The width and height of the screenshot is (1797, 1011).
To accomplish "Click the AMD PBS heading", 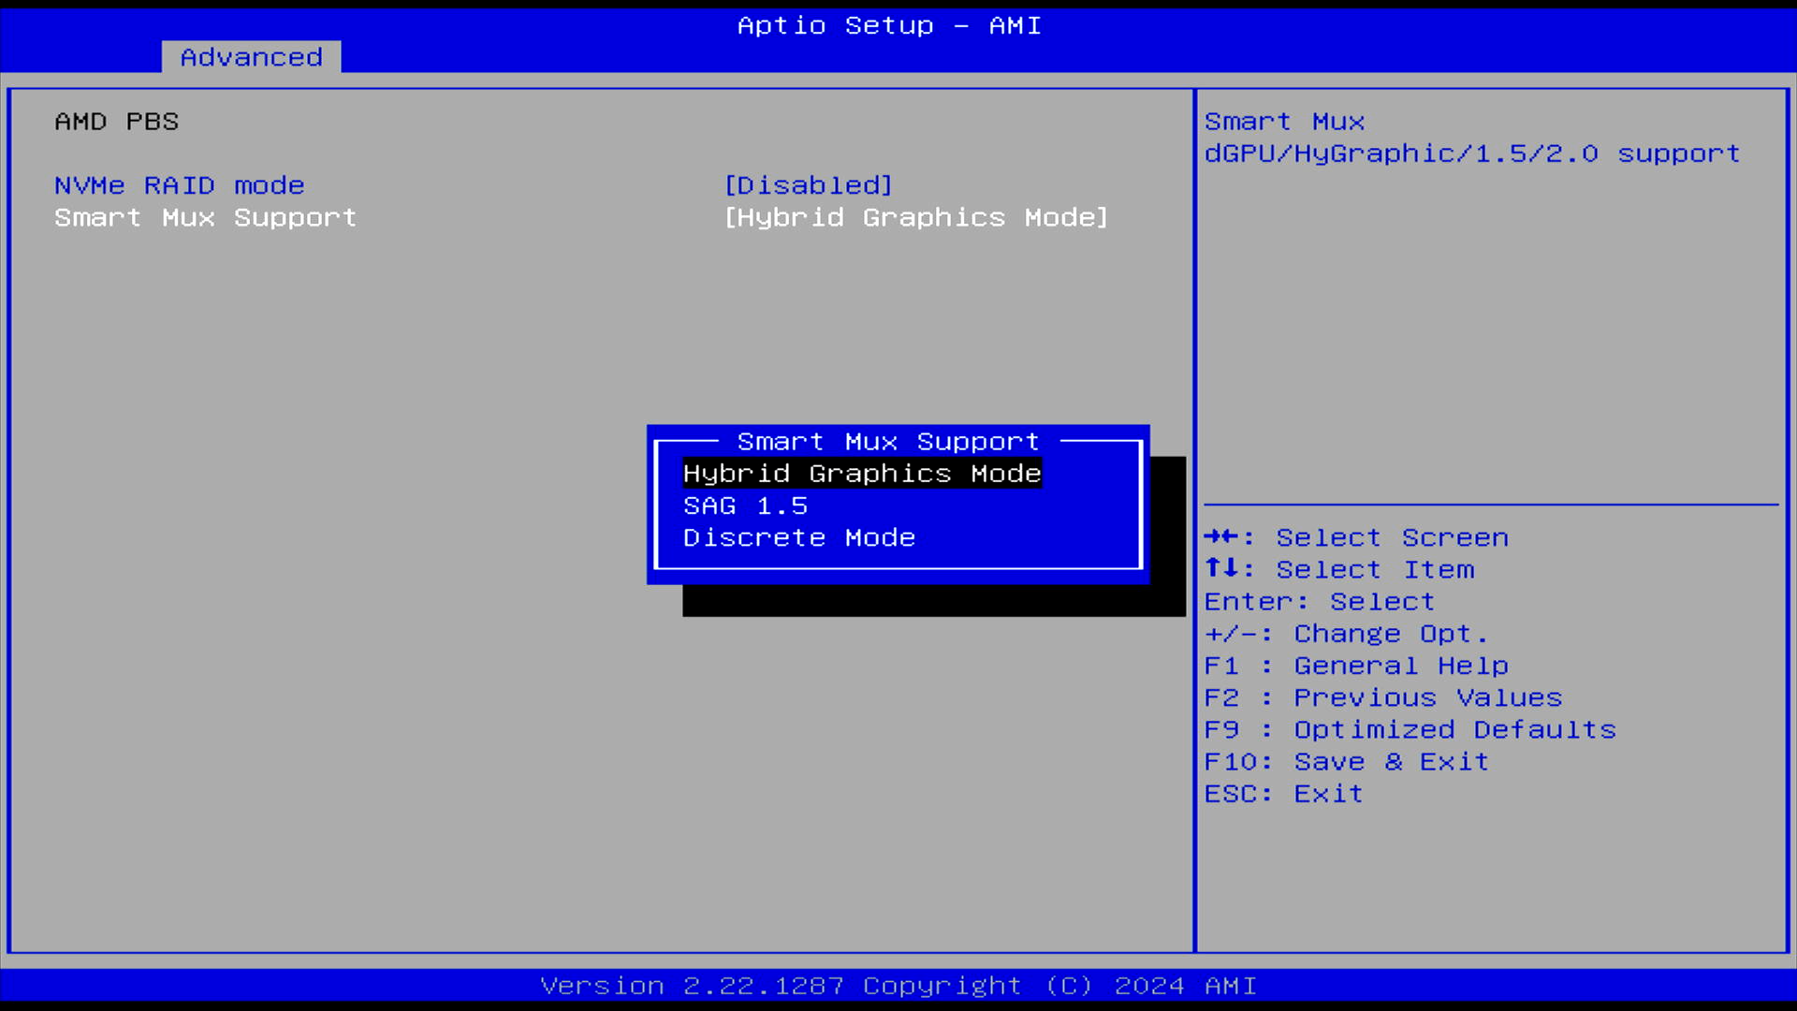I will click(x=116, y=122).
